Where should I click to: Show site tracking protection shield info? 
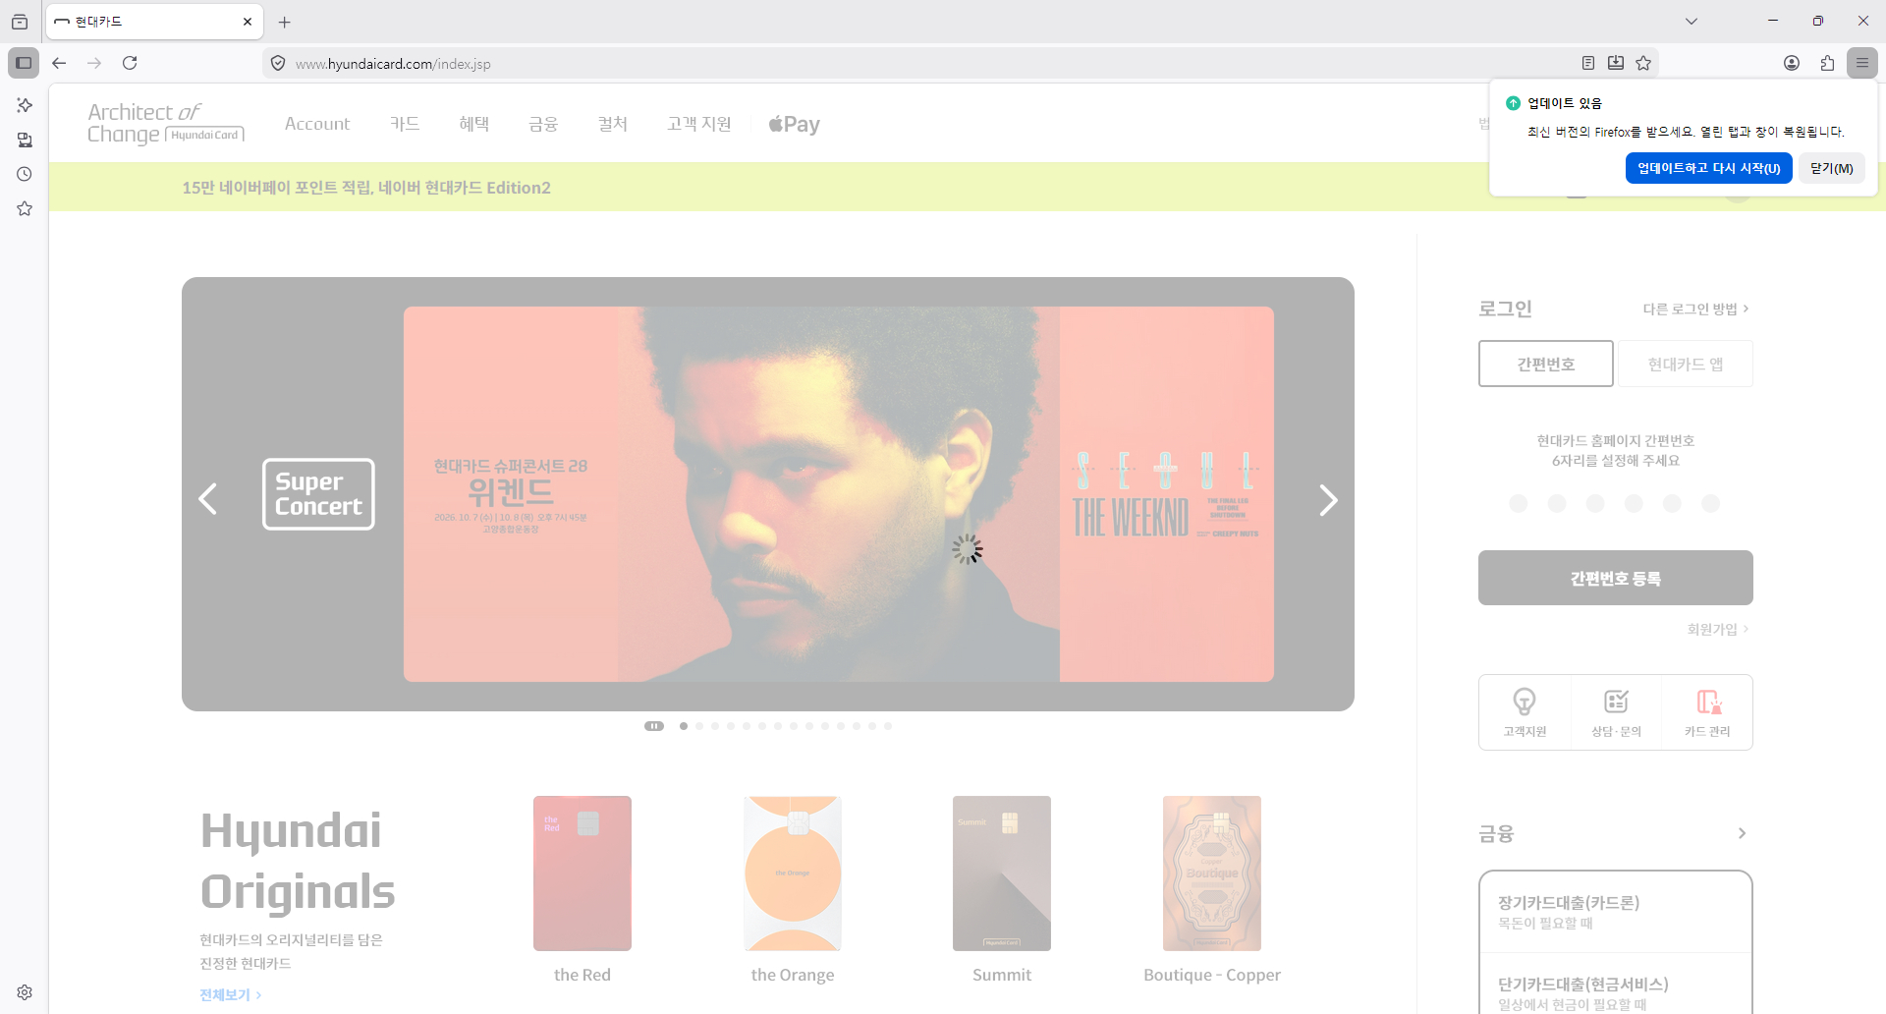(x=278, y=64)
